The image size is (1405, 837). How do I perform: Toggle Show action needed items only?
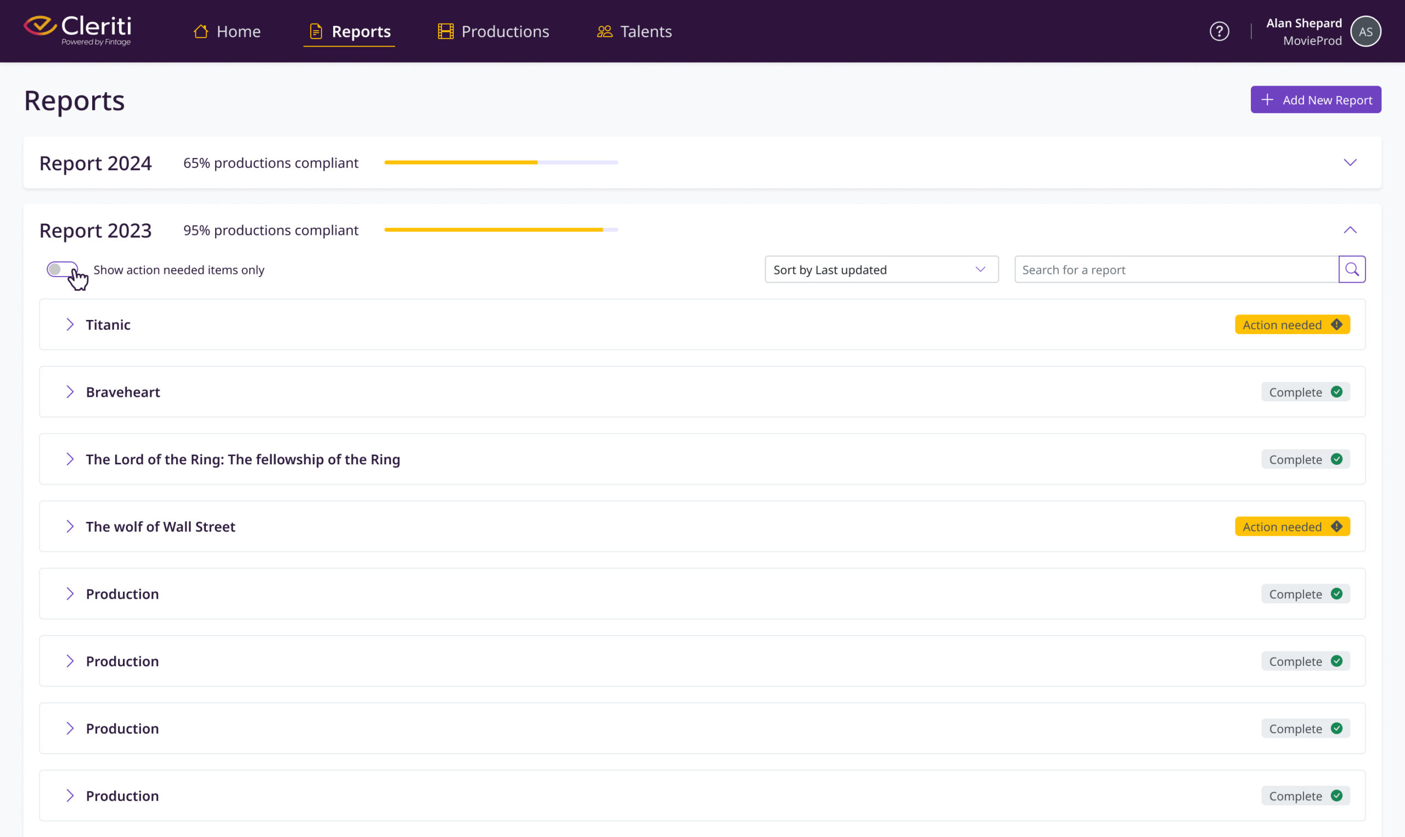[62, 269]
